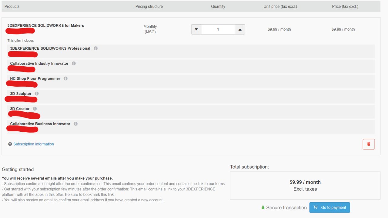388x218 pixels.
Task: Click the Go to payment button
Action: [329, 207]
